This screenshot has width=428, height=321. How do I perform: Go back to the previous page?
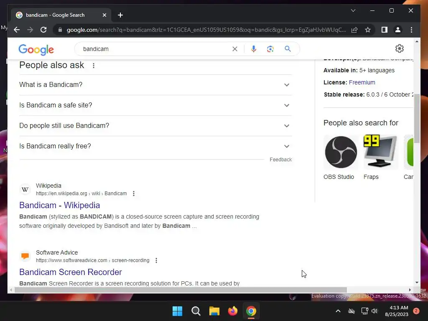click(x=17, y=30)
